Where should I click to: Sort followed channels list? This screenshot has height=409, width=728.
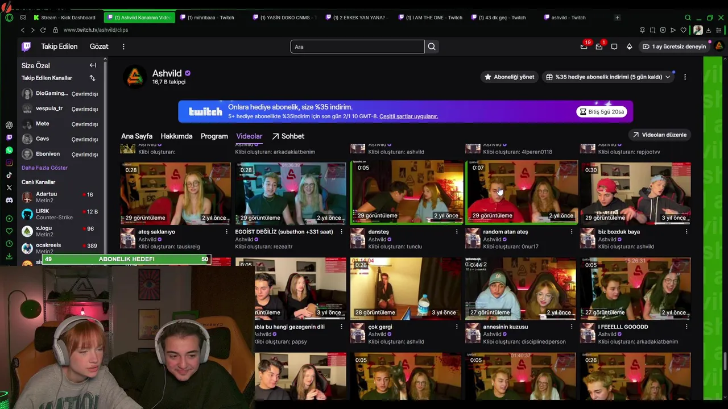92,78
